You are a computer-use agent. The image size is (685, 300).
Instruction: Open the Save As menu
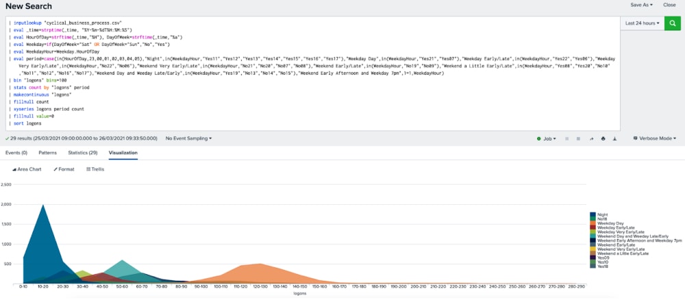pyautogui.click(x=642, y=5)
